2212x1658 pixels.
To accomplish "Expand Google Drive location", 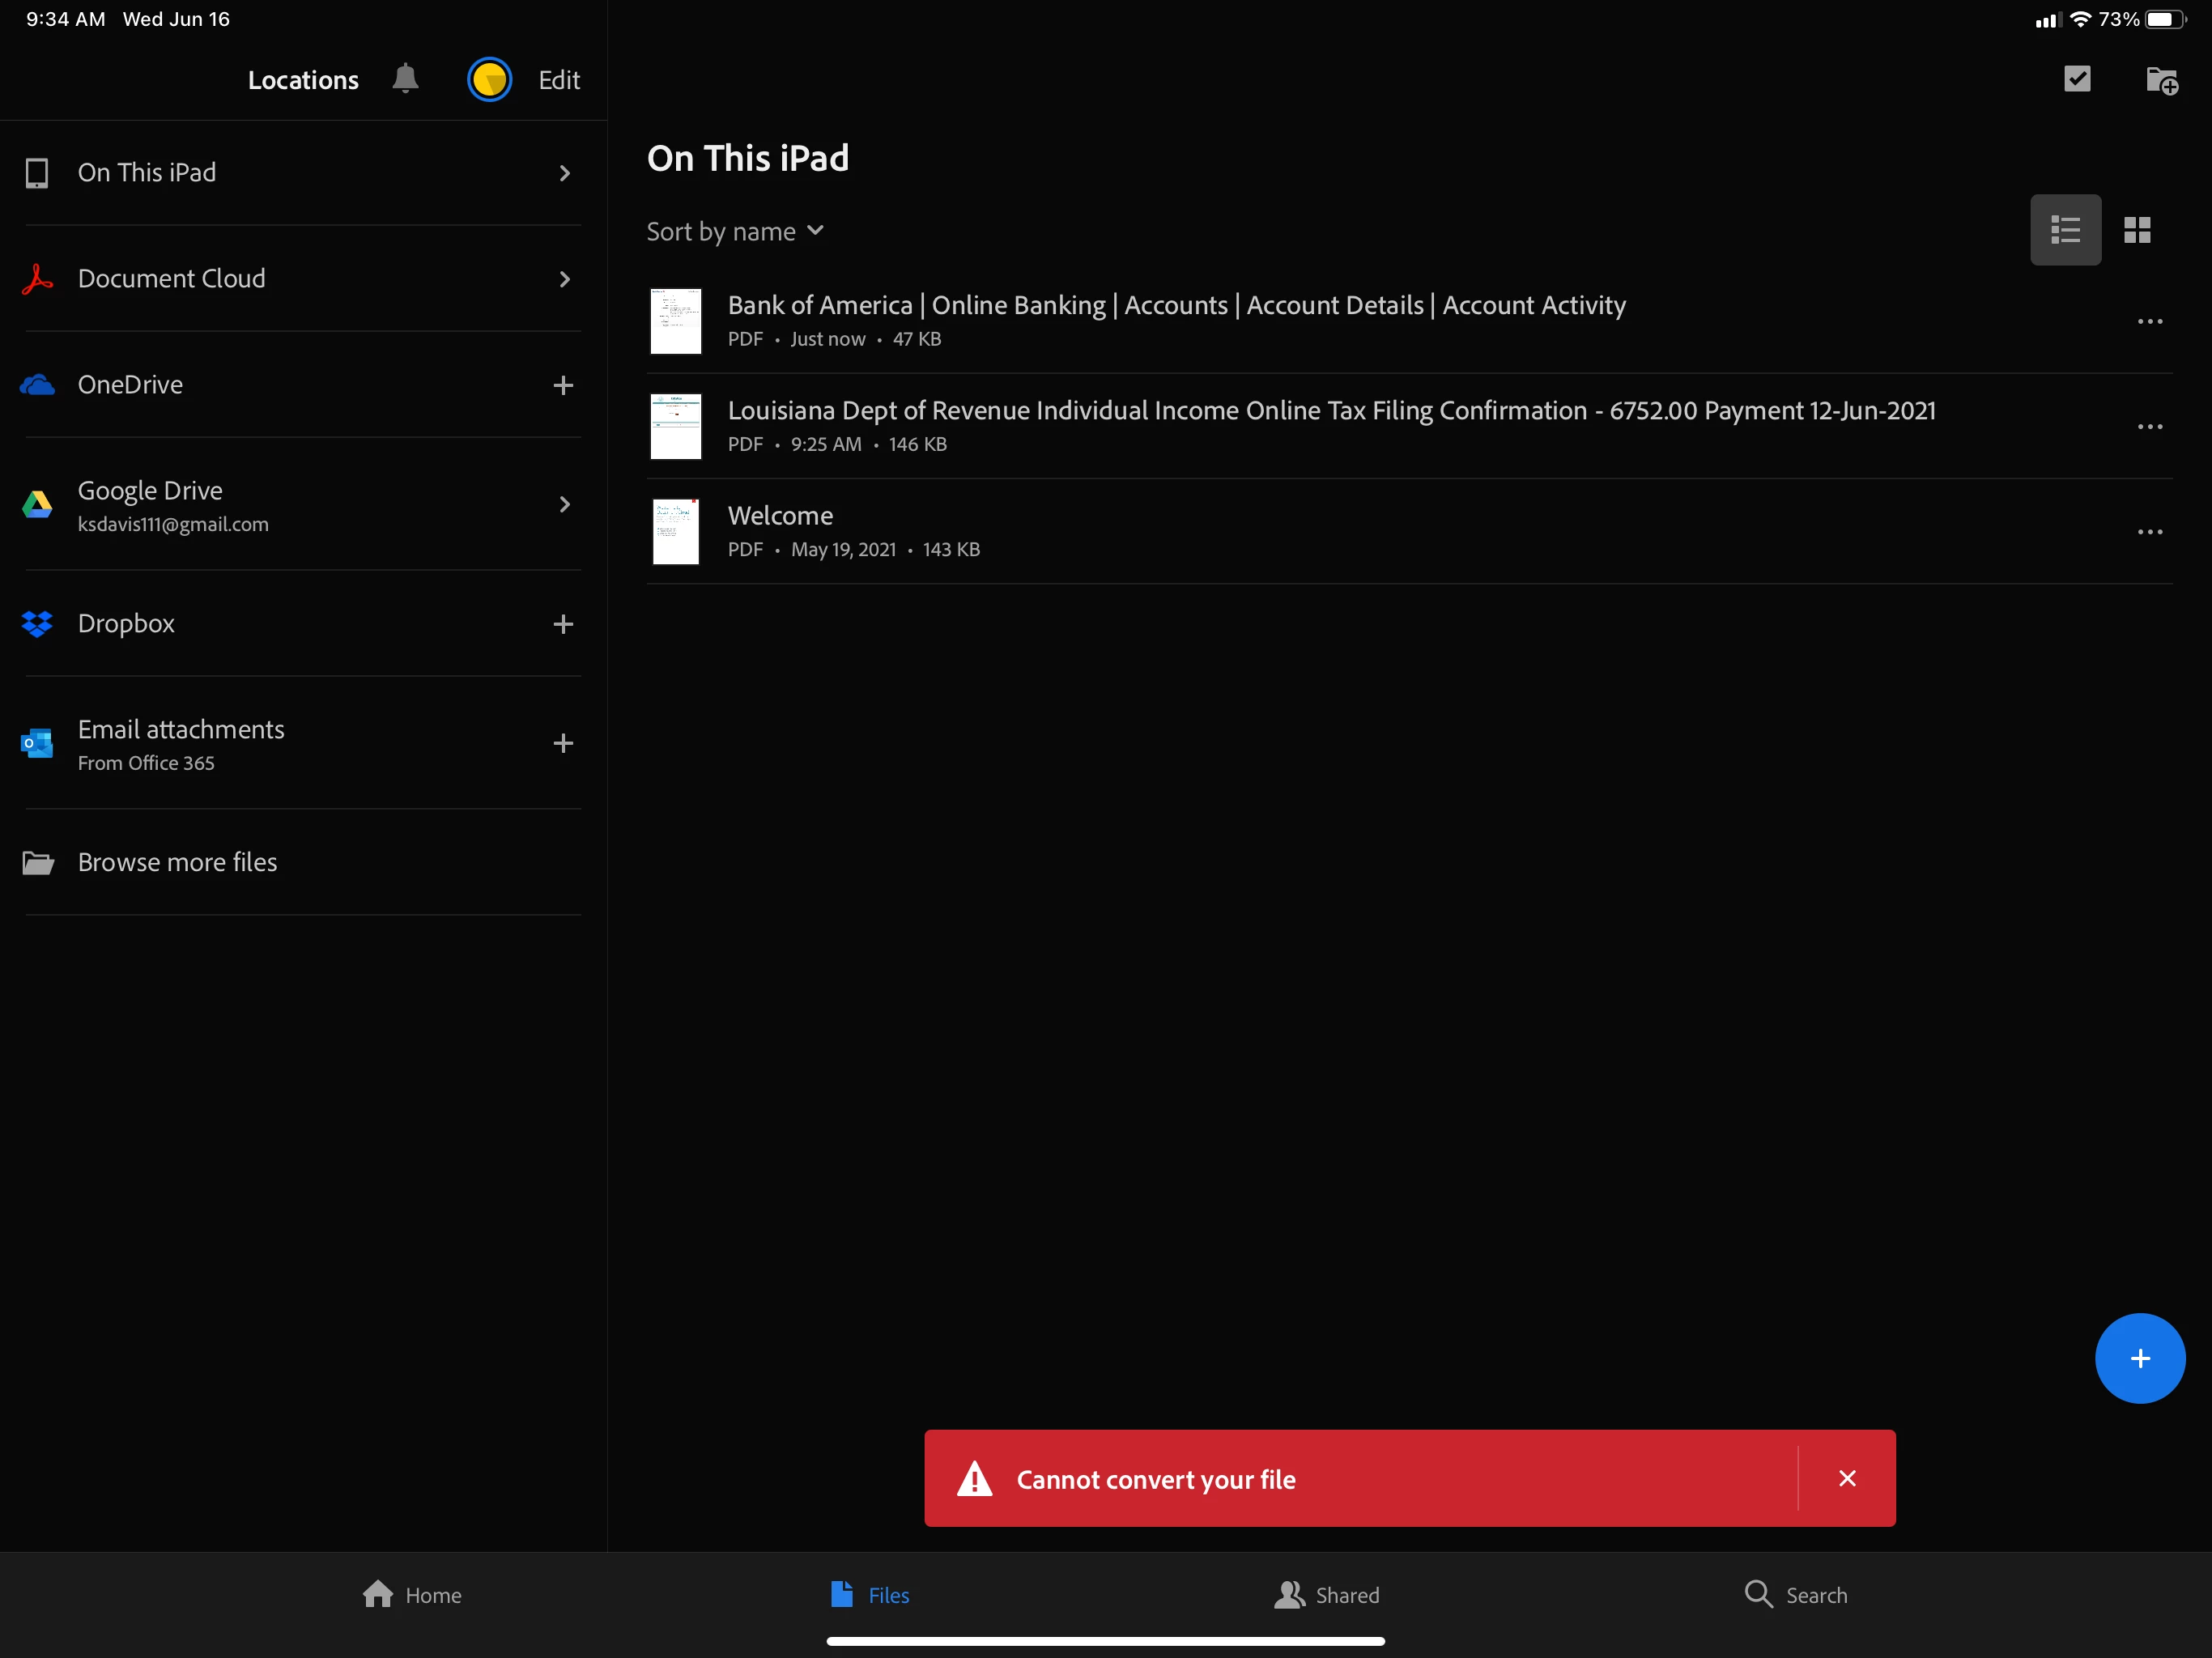I will click(564, 505).
